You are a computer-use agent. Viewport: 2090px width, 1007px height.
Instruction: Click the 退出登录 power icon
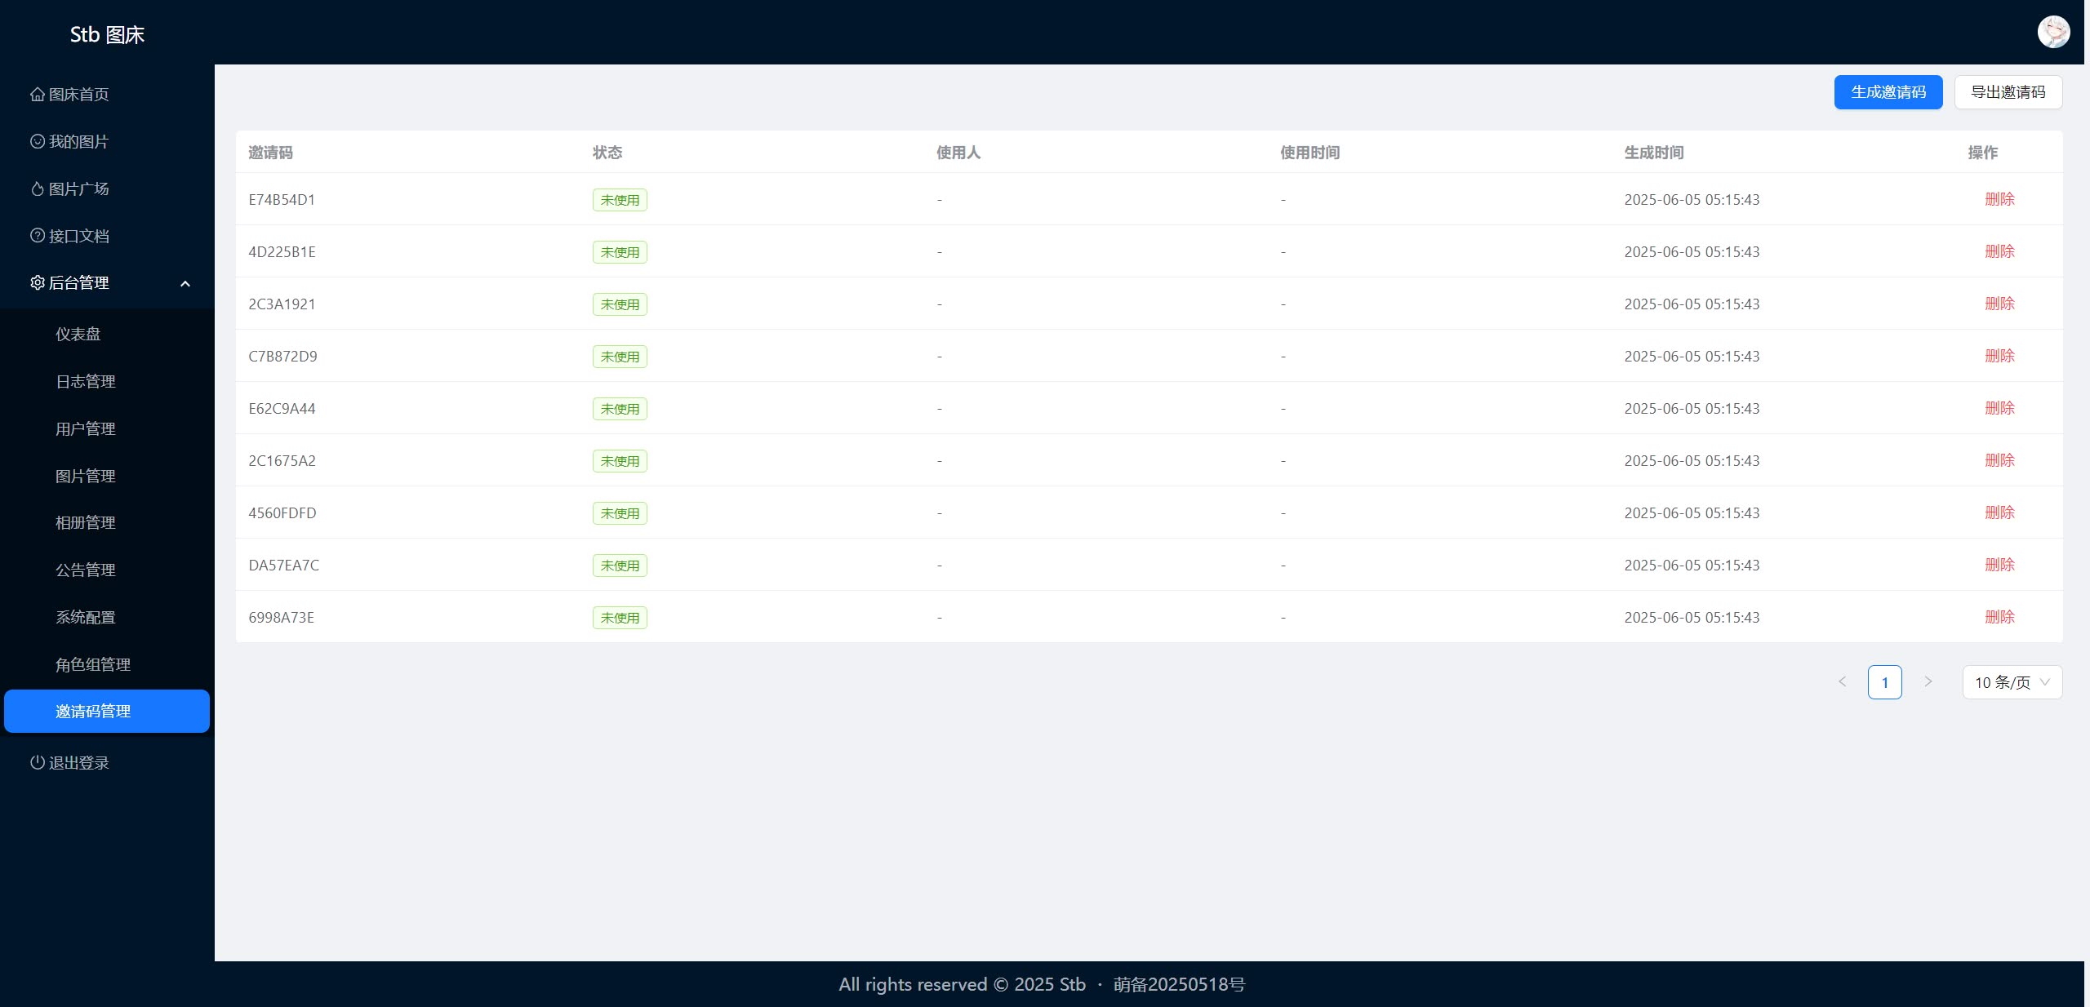37,763
